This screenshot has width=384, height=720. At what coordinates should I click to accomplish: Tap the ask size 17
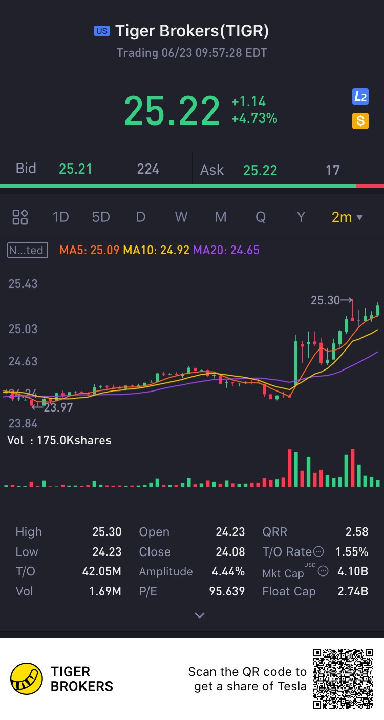(333, 170)
